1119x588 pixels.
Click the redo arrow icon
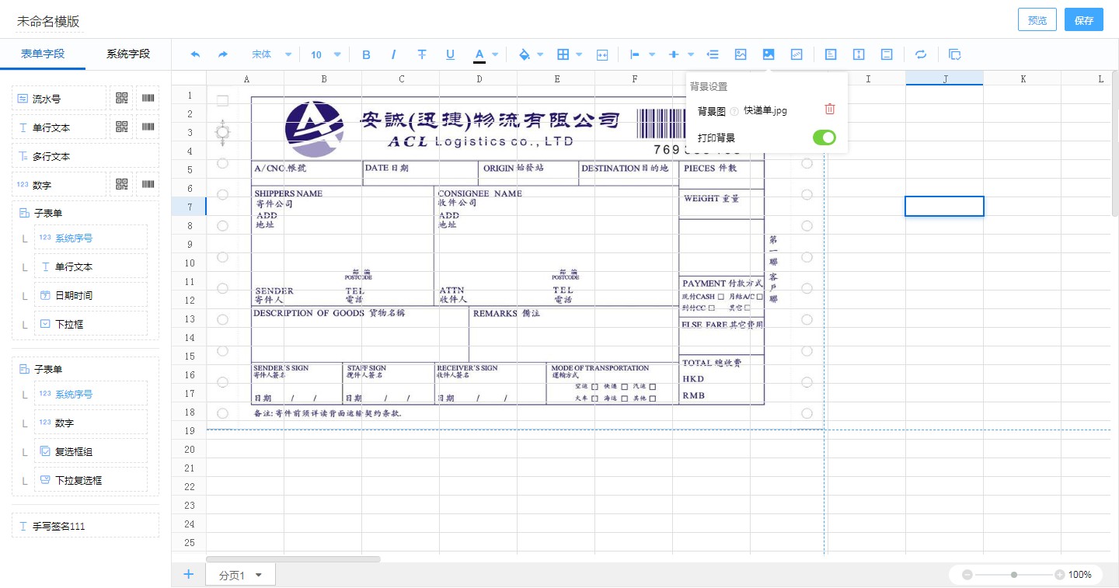pyautogui.click(x=223, y=54)
